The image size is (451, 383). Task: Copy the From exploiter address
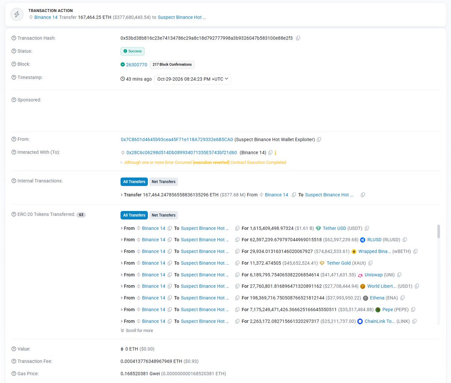[x=319, y=140]
